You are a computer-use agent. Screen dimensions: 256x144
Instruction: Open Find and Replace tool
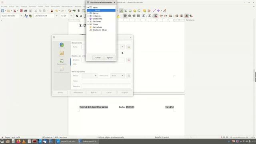(x=70, y=11)
